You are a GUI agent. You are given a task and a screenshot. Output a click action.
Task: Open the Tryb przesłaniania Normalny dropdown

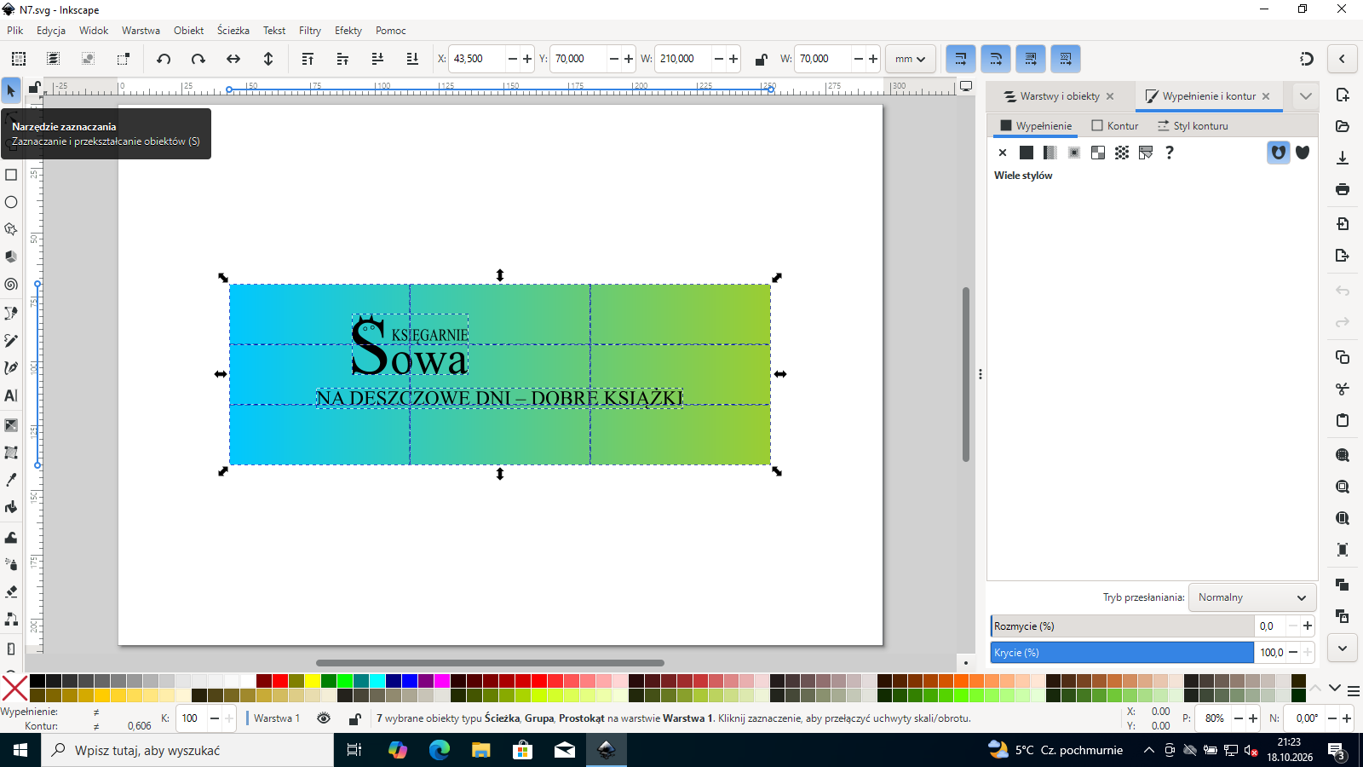click(1252, 597)
